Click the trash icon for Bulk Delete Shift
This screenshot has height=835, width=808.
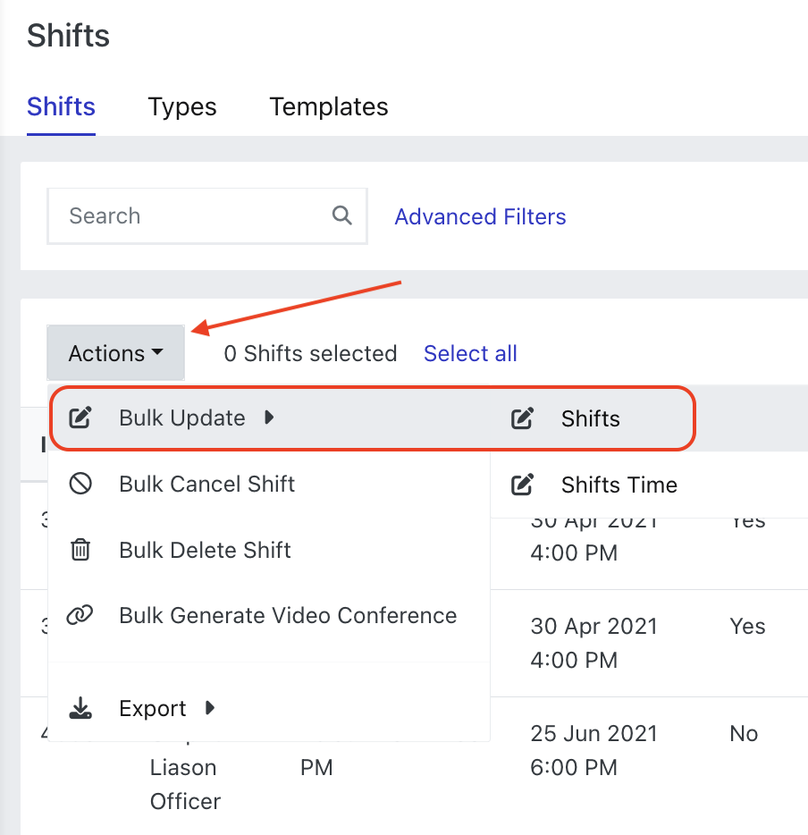[x=80, y=551]
